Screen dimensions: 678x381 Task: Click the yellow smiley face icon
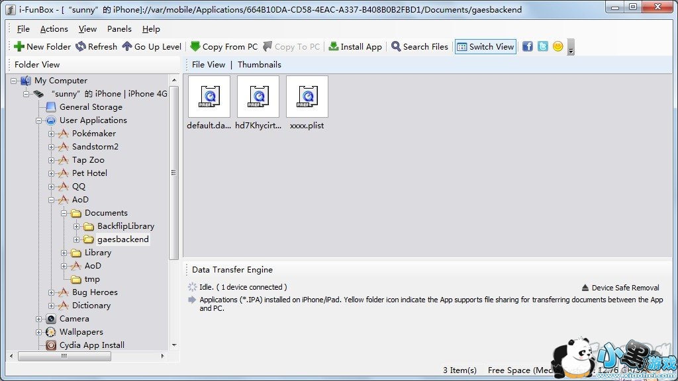coord(558,46)
